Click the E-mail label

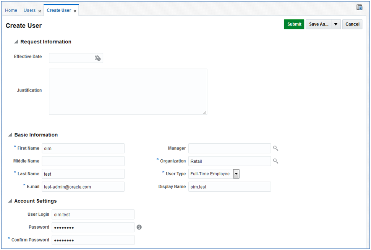(x=33, y=187)
